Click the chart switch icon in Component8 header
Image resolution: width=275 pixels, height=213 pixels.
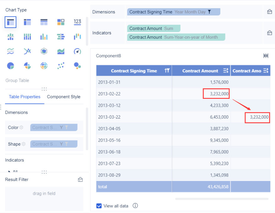click(x=266, y=55)
